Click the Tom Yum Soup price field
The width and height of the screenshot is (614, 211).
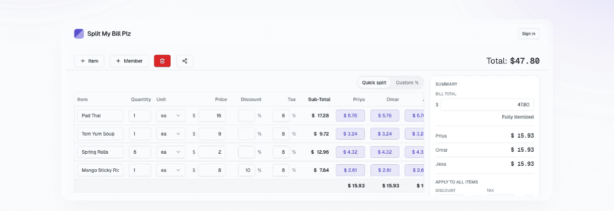click(212, 134)
